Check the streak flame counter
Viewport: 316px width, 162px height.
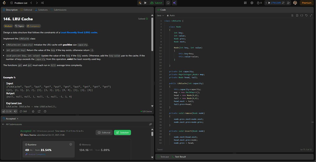point(259,3)
